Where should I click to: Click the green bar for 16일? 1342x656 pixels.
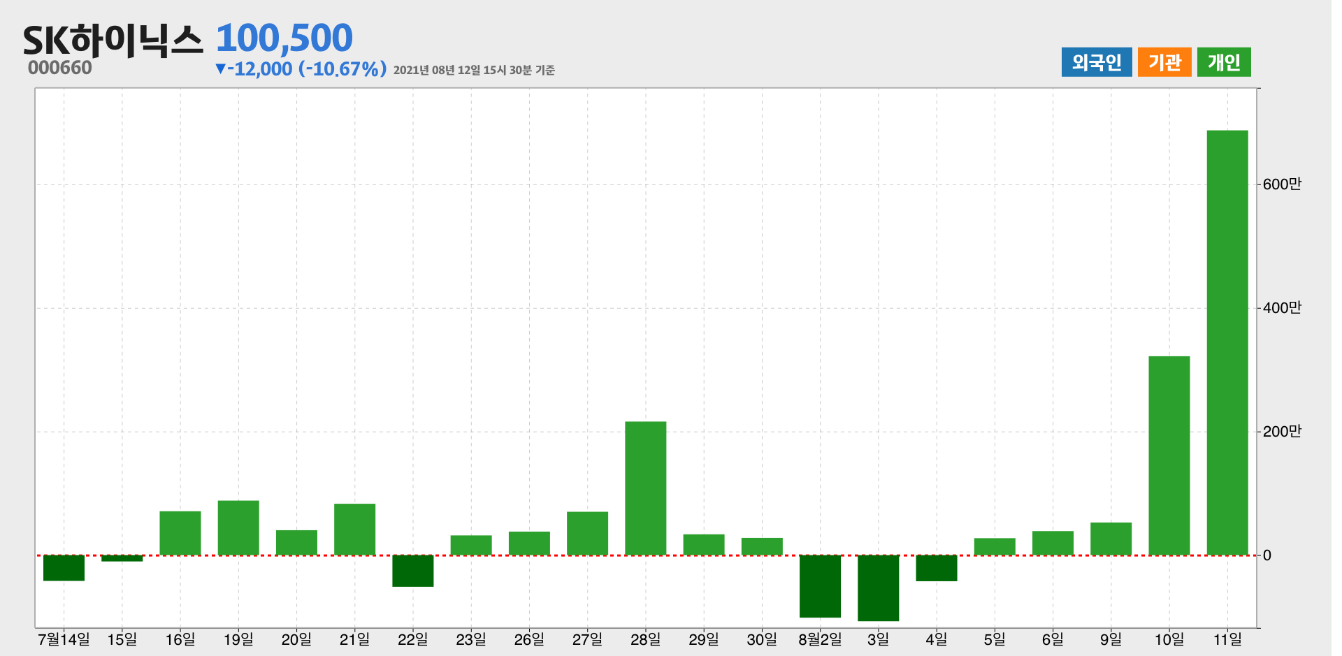click(180, 533)
